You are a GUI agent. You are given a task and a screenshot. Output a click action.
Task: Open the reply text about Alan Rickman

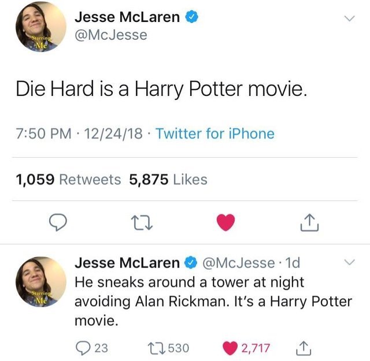coord(213,302)
